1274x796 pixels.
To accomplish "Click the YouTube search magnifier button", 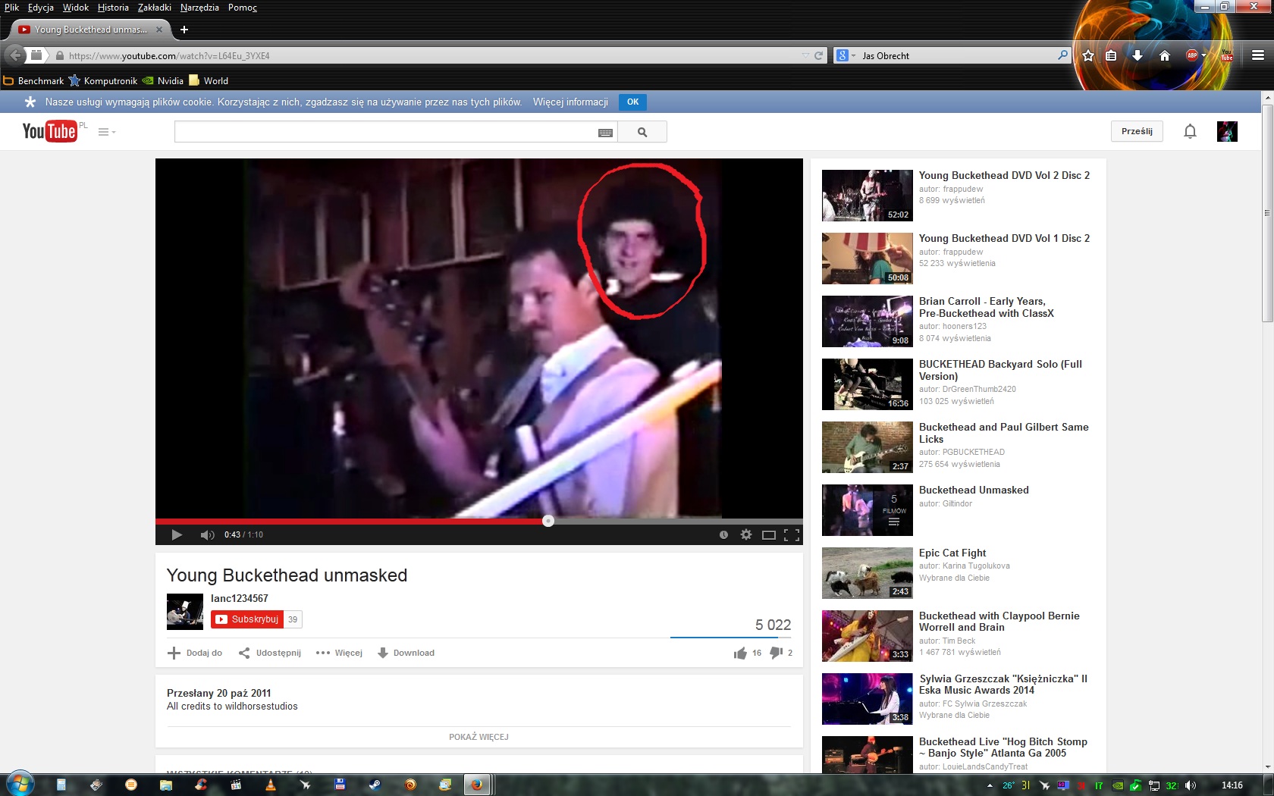I will point(642,132).
